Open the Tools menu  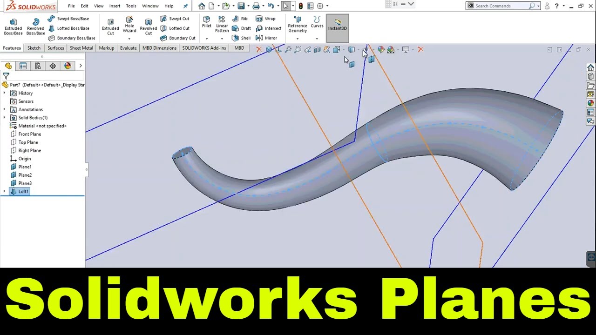pos(131,6)
